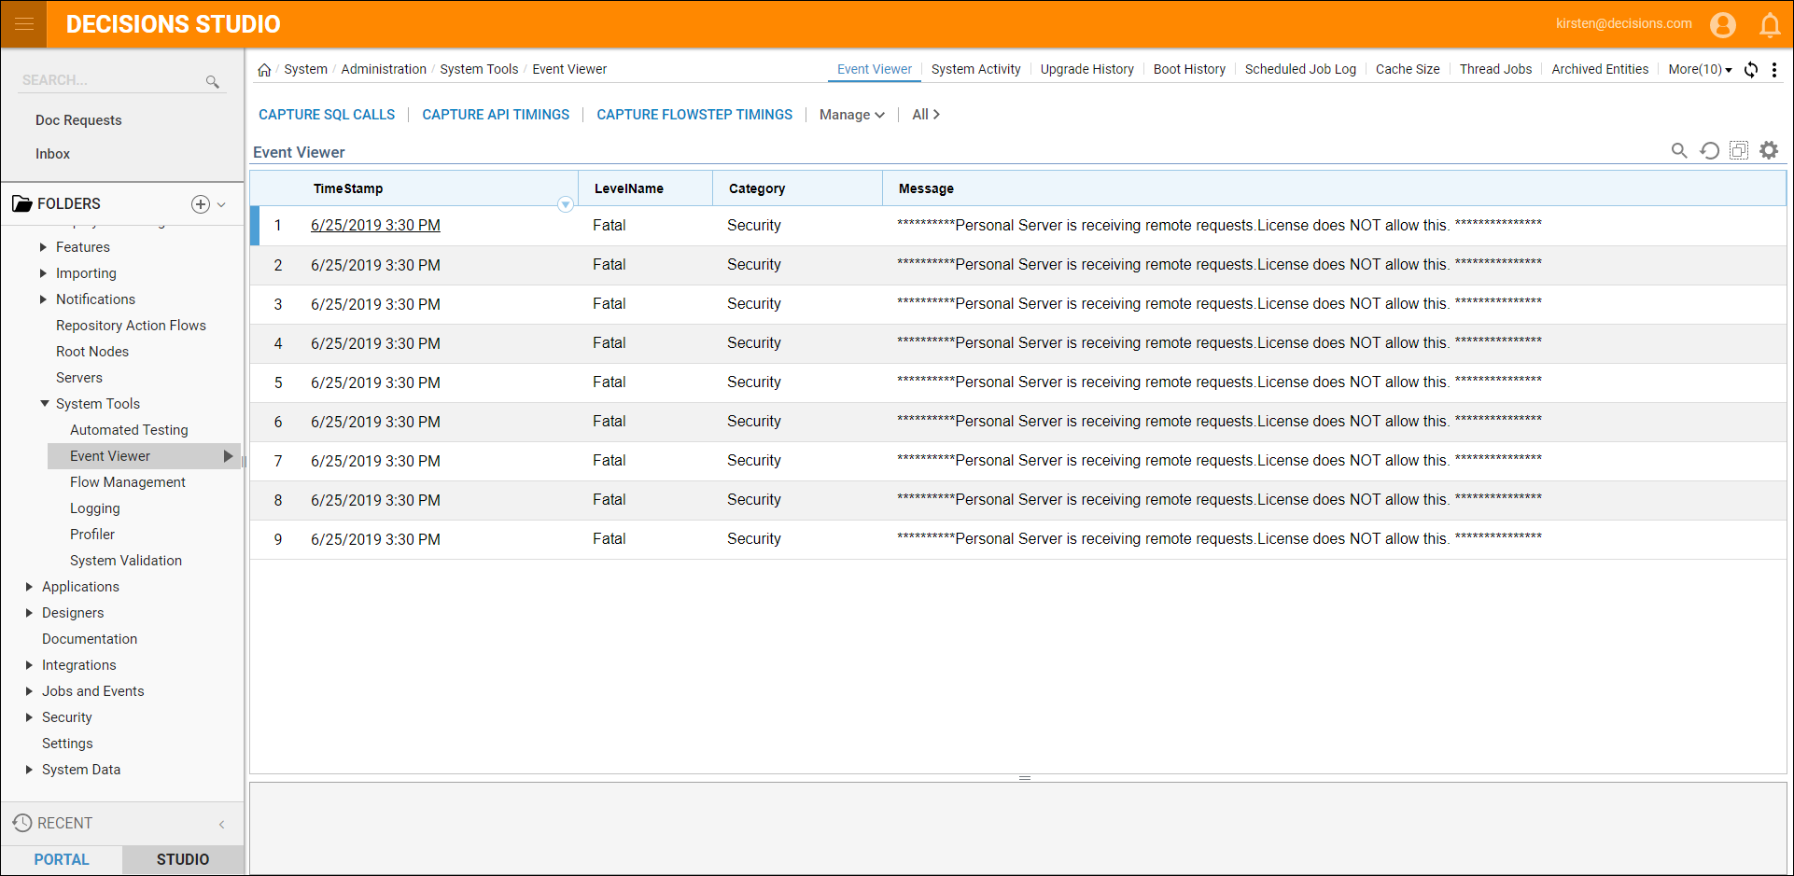Viewport: 1794px width, 876px height.
Task: Click the Administration breadcrumb link
Action: [x=384, y=70]
